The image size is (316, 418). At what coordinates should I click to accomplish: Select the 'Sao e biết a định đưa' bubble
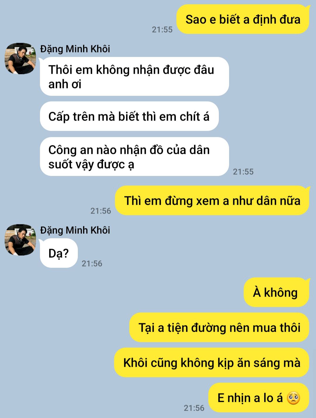(x=243, y=19)
